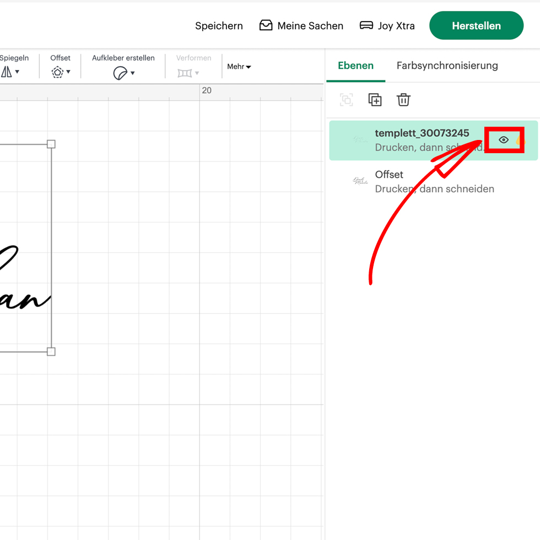This screenshot has height=540, width=540.
Task: Click the Spiegeln mirror icon
Action: click(7, 72)
